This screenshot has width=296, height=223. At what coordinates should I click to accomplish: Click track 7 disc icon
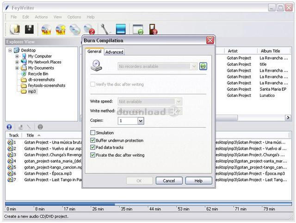[x=10, y=179]
